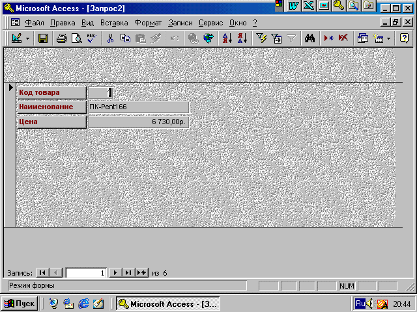Open the Вид menu
417x312 pixels.
coord(87,23)
